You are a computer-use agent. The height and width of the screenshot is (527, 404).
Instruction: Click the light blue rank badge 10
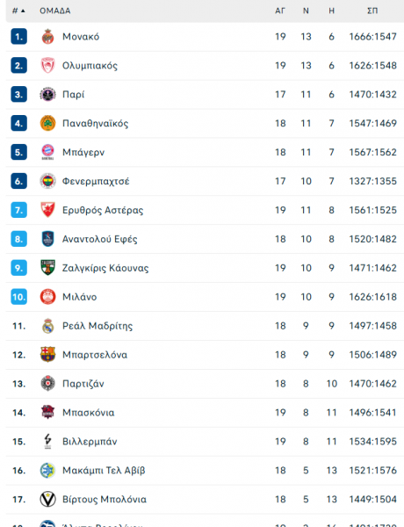[x=18, y=297]
